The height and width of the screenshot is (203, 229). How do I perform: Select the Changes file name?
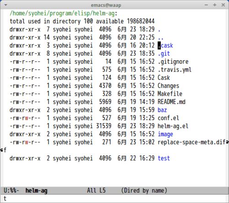click(169, 86)
